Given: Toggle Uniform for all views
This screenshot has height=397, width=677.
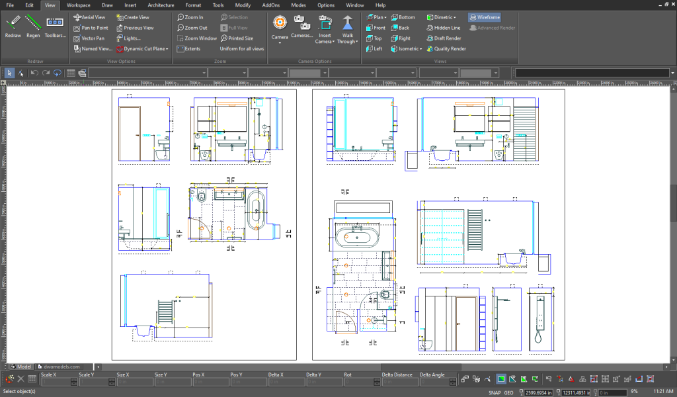Looking at the screenshot, I should (242, 49).
